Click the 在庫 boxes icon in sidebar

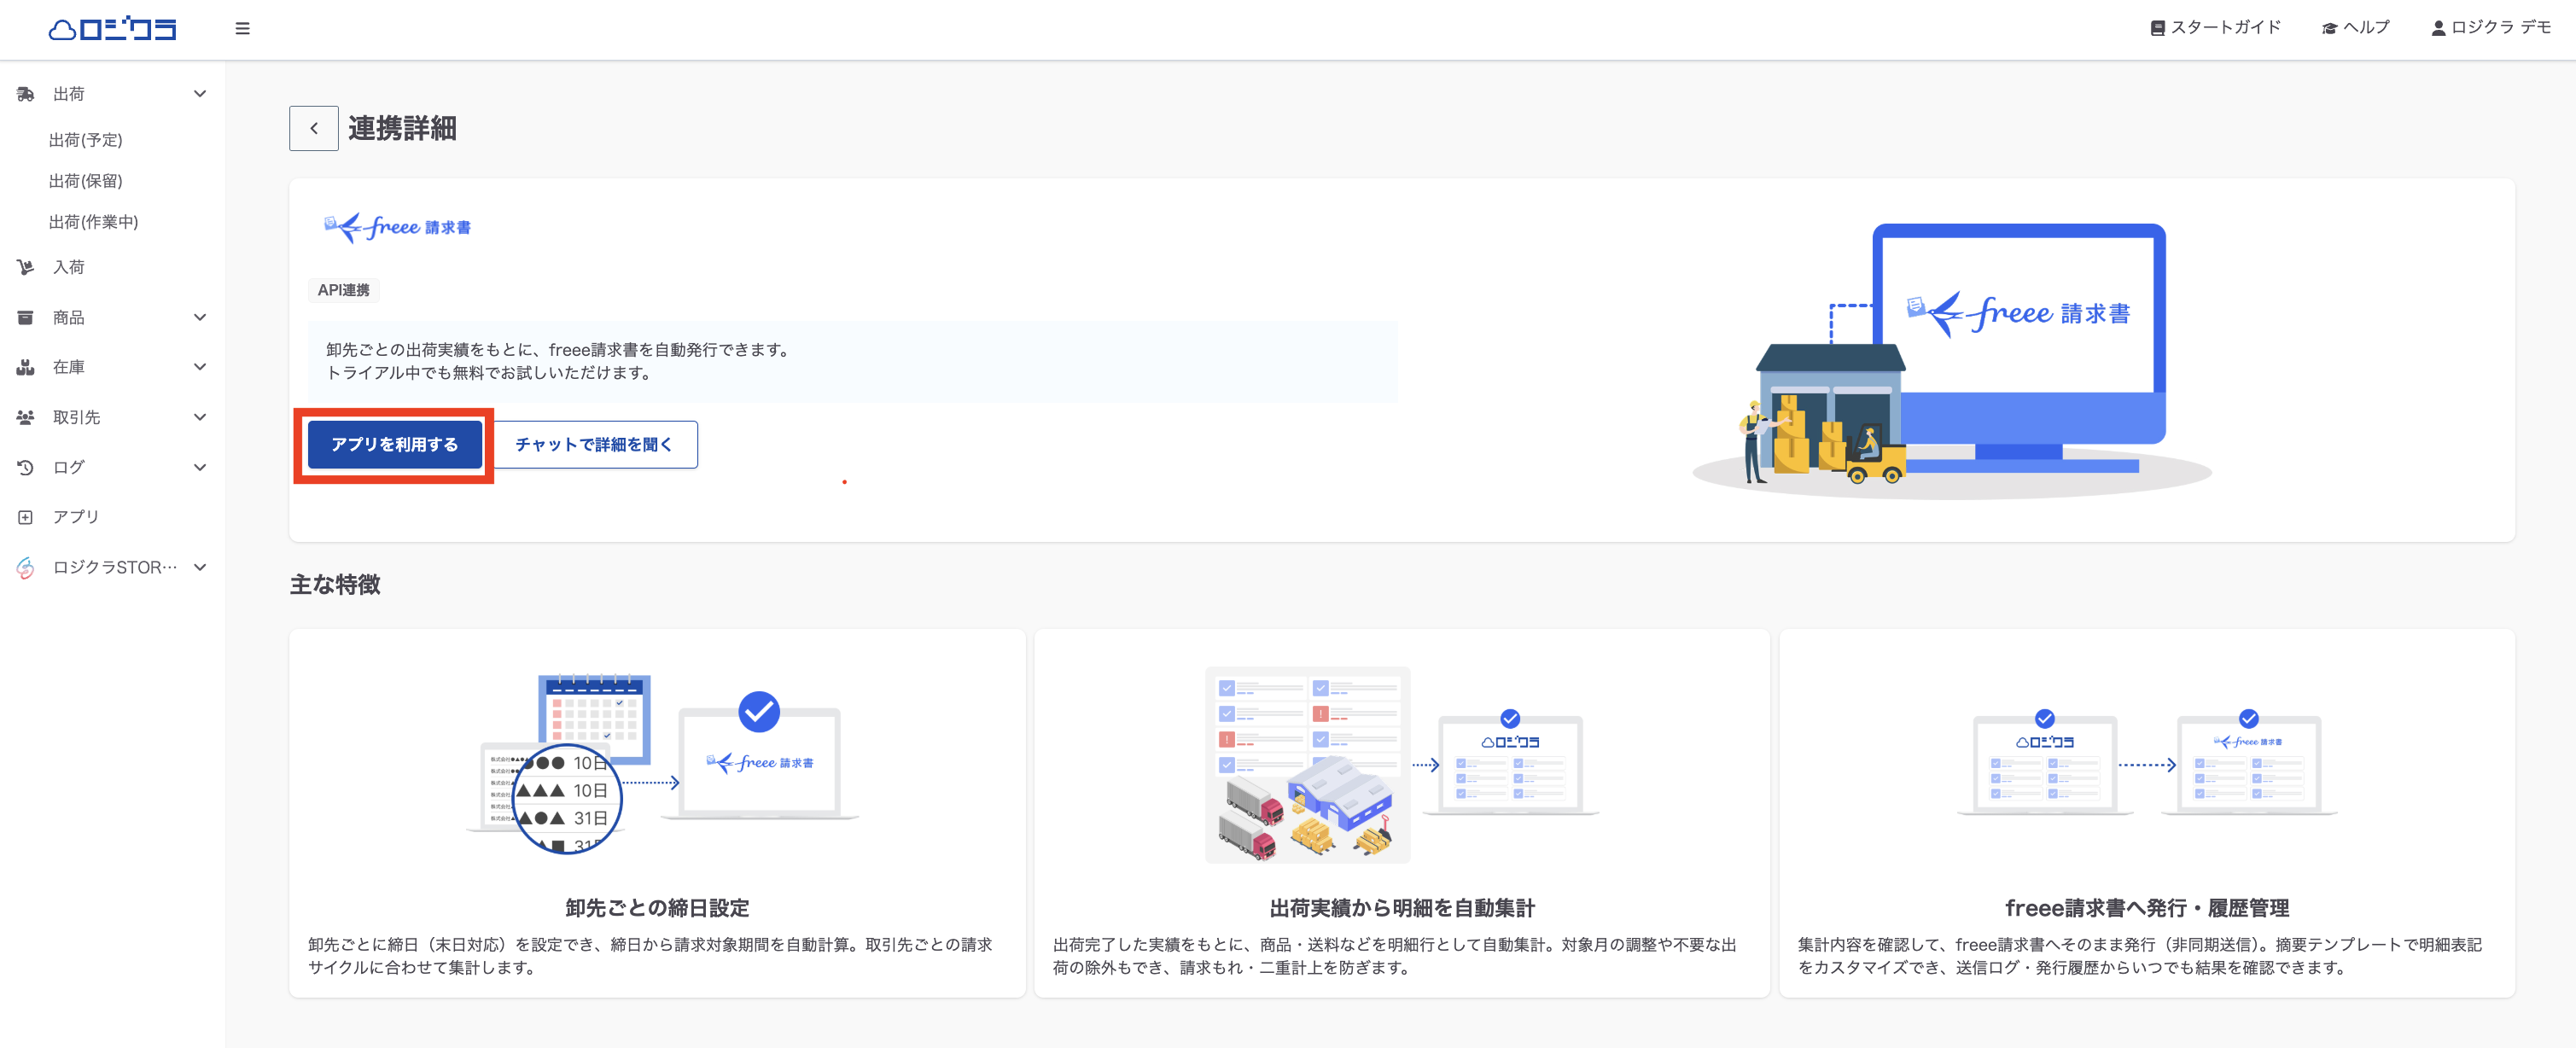click(26, 367)
